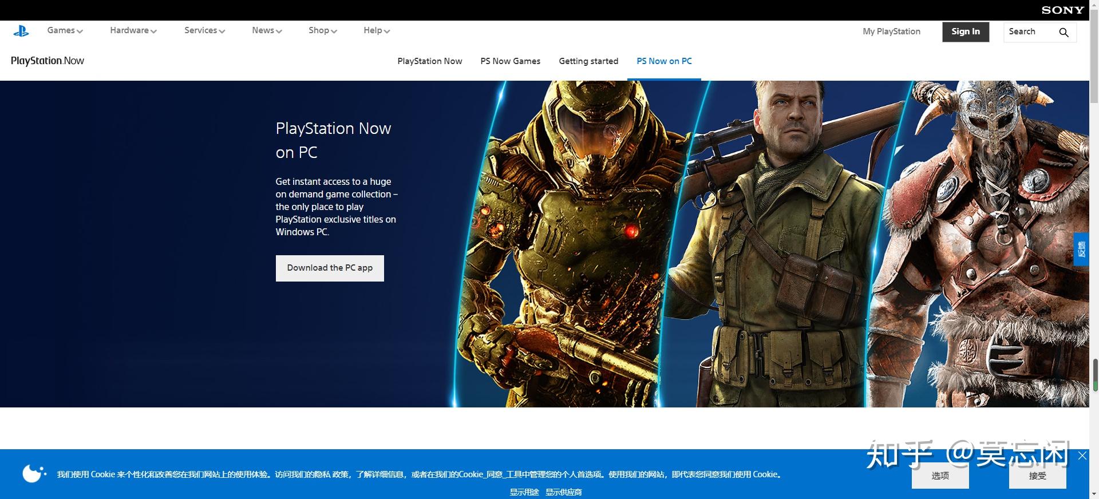Open the blue feedback side tab

(1081, 249)
